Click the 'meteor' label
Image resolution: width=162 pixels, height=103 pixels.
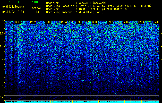click(37, 8)
